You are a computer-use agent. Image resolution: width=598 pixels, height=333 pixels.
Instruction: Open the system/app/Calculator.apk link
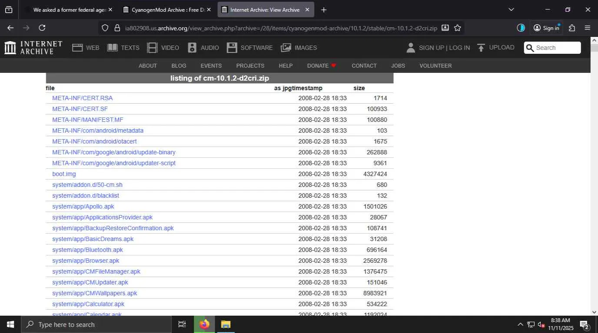coord(88,304)
